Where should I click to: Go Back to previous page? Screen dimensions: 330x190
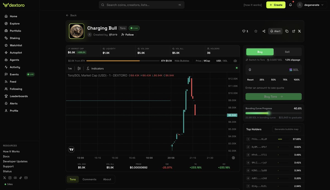[71, 15]
